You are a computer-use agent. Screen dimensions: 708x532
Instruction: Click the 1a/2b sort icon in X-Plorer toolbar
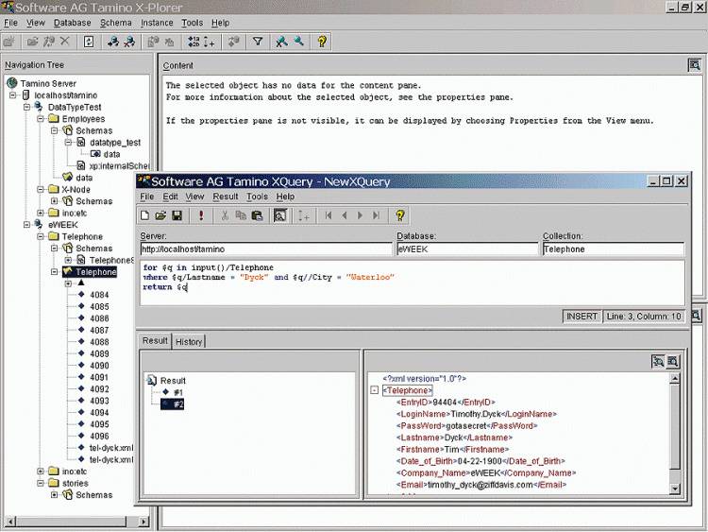tap(194, 42)
